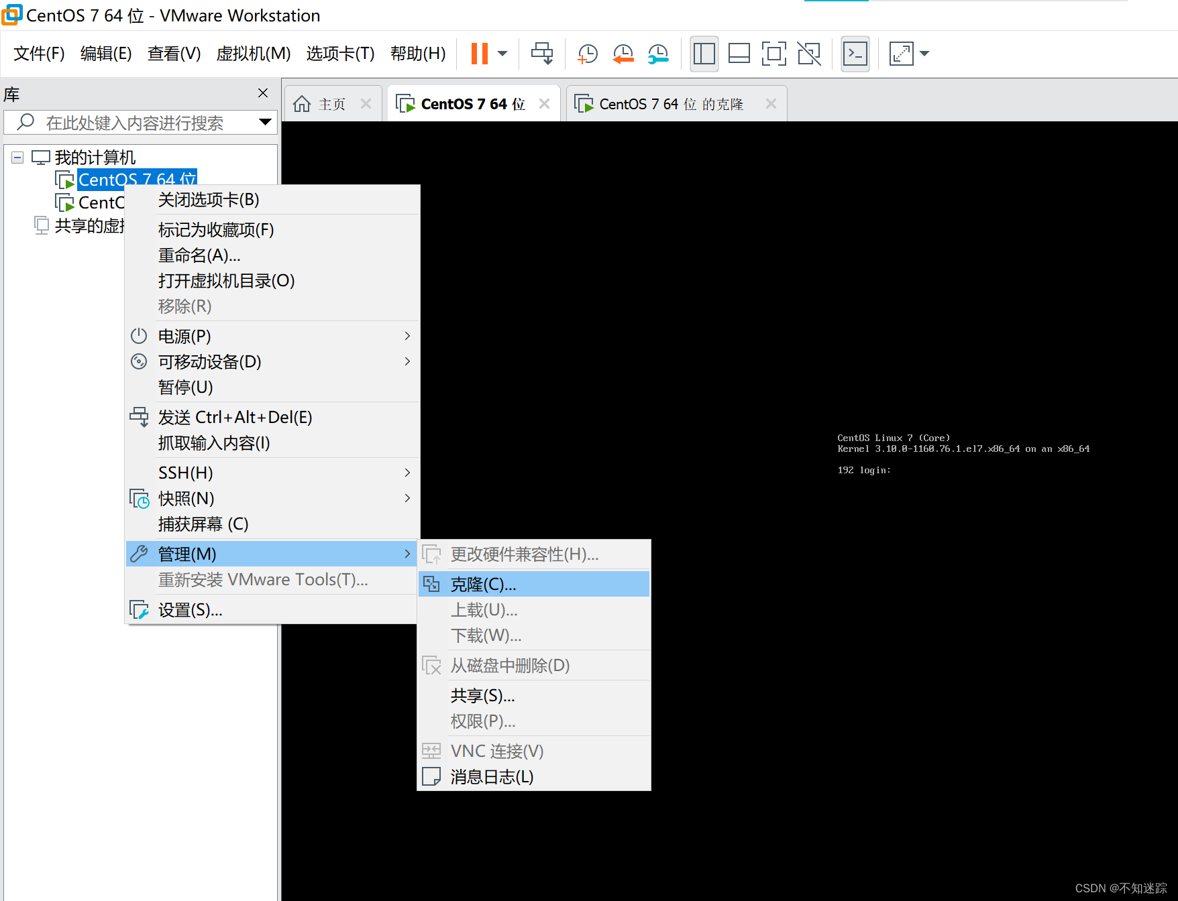Close the CentOS 7 64 位 的克隆 tab
This screenshot has width=1178, height=901.
[x=771, y=104]
